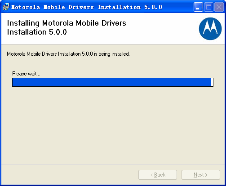Screen dimensions: 226x186
Task: Click the disabled Next button
Action: pyautogui.click(x=201, y=175)
